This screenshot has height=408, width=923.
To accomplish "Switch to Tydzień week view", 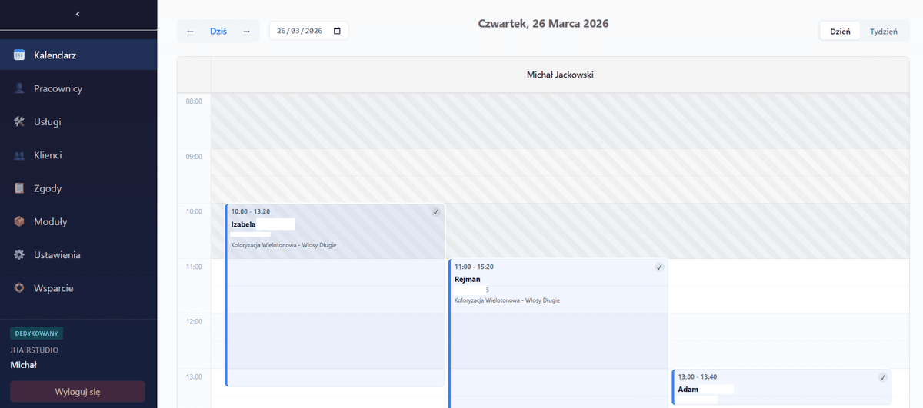I will pyautogui.click(x=883, y=32).
